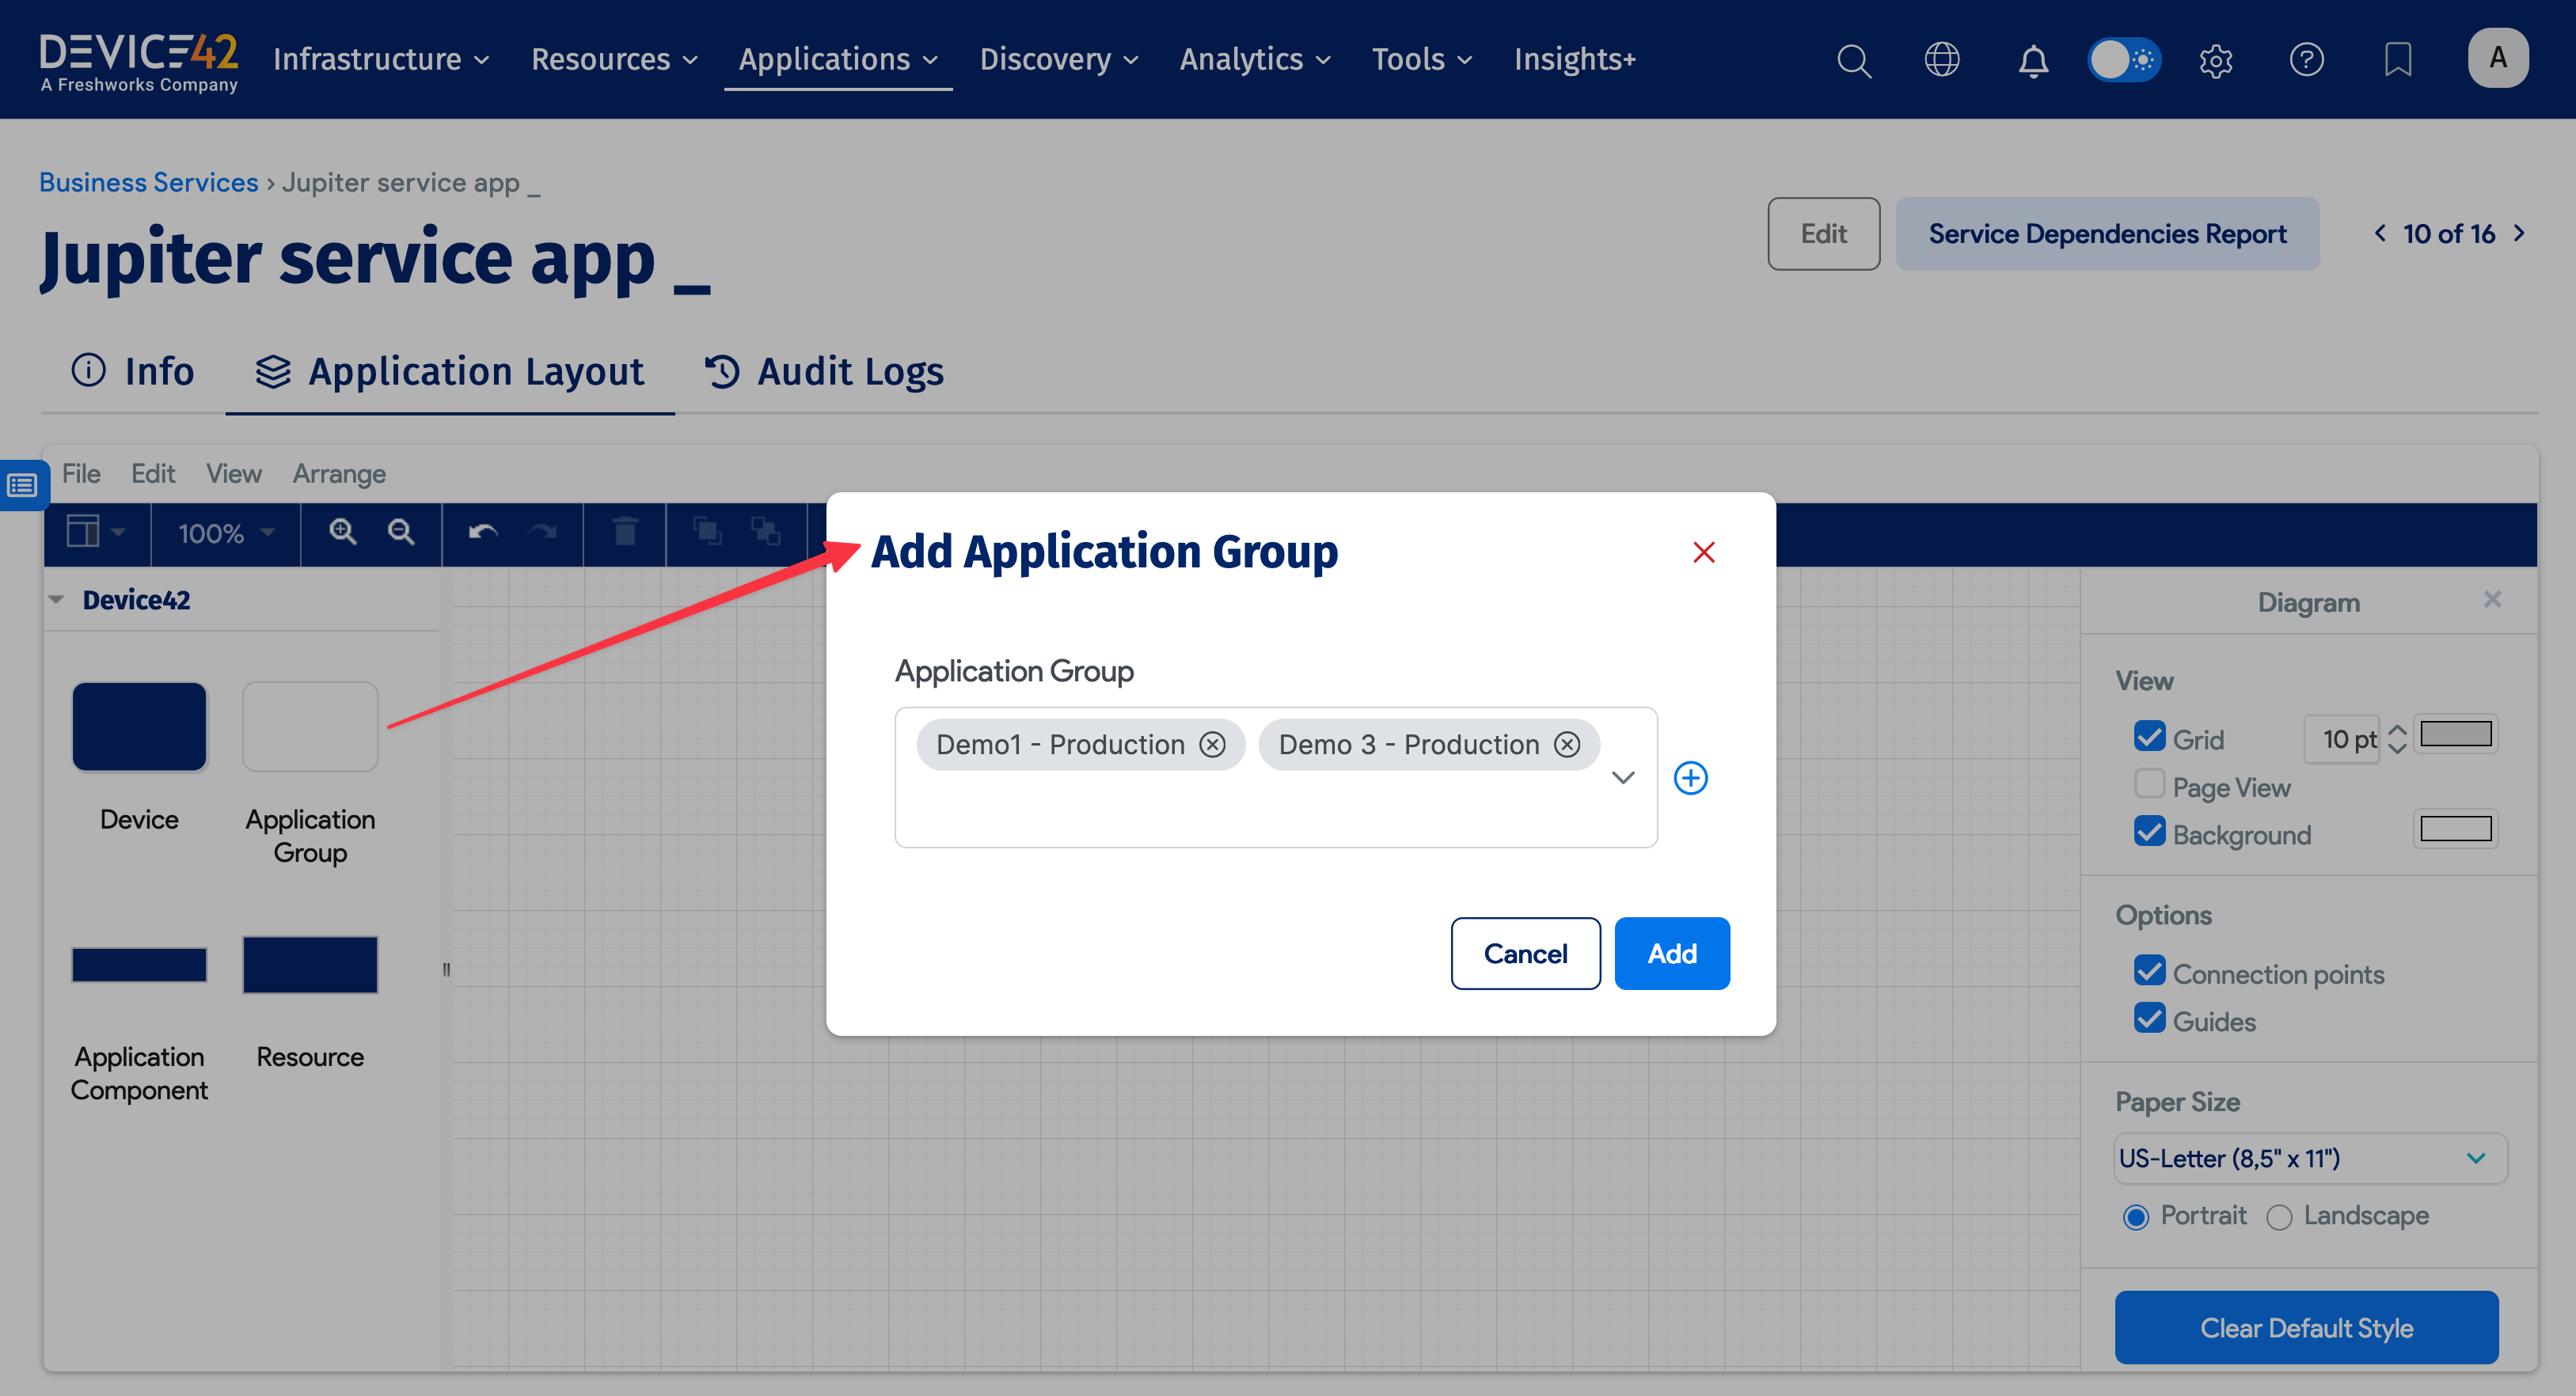Click the Clear Default Style button
The image size is (2576, 1396).
click(x=2306, y=1328)
